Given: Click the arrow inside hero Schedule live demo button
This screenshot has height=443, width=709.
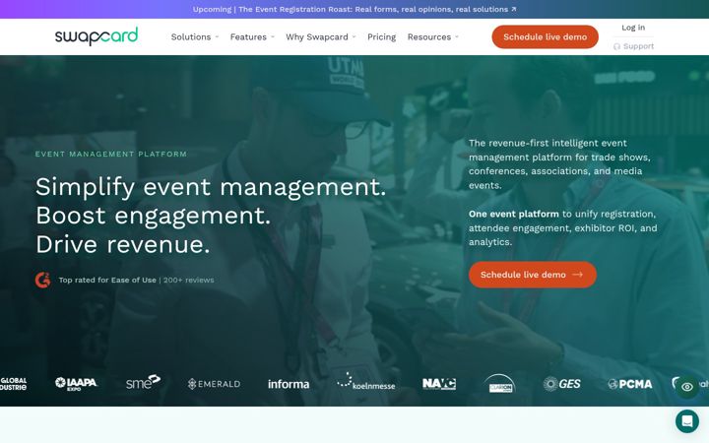Looking at the screenshot, I should click(577, 275).
